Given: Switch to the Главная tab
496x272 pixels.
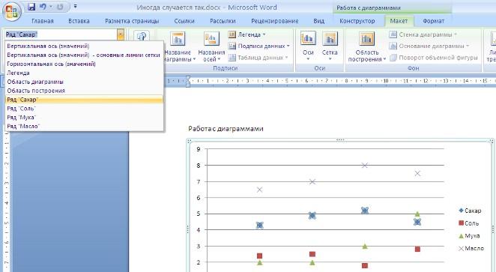Looking at the screenshot, I should tap(43, 21).
